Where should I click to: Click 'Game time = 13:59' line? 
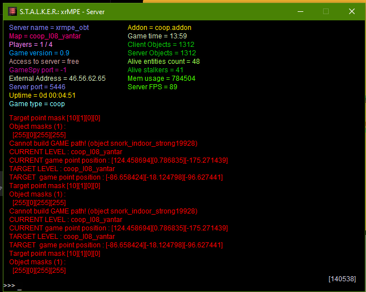[158, 36]
